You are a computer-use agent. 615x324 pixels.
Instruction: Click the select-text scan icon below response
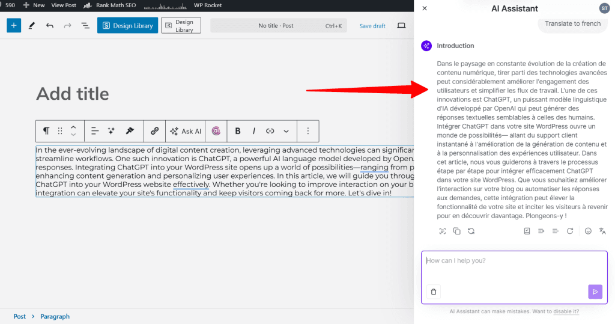pyautogui.click(x=443, y=231)
